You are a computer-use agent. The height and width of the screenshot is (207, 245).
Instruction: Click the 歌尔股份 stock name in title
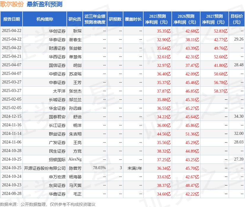[x=12, y=4]
